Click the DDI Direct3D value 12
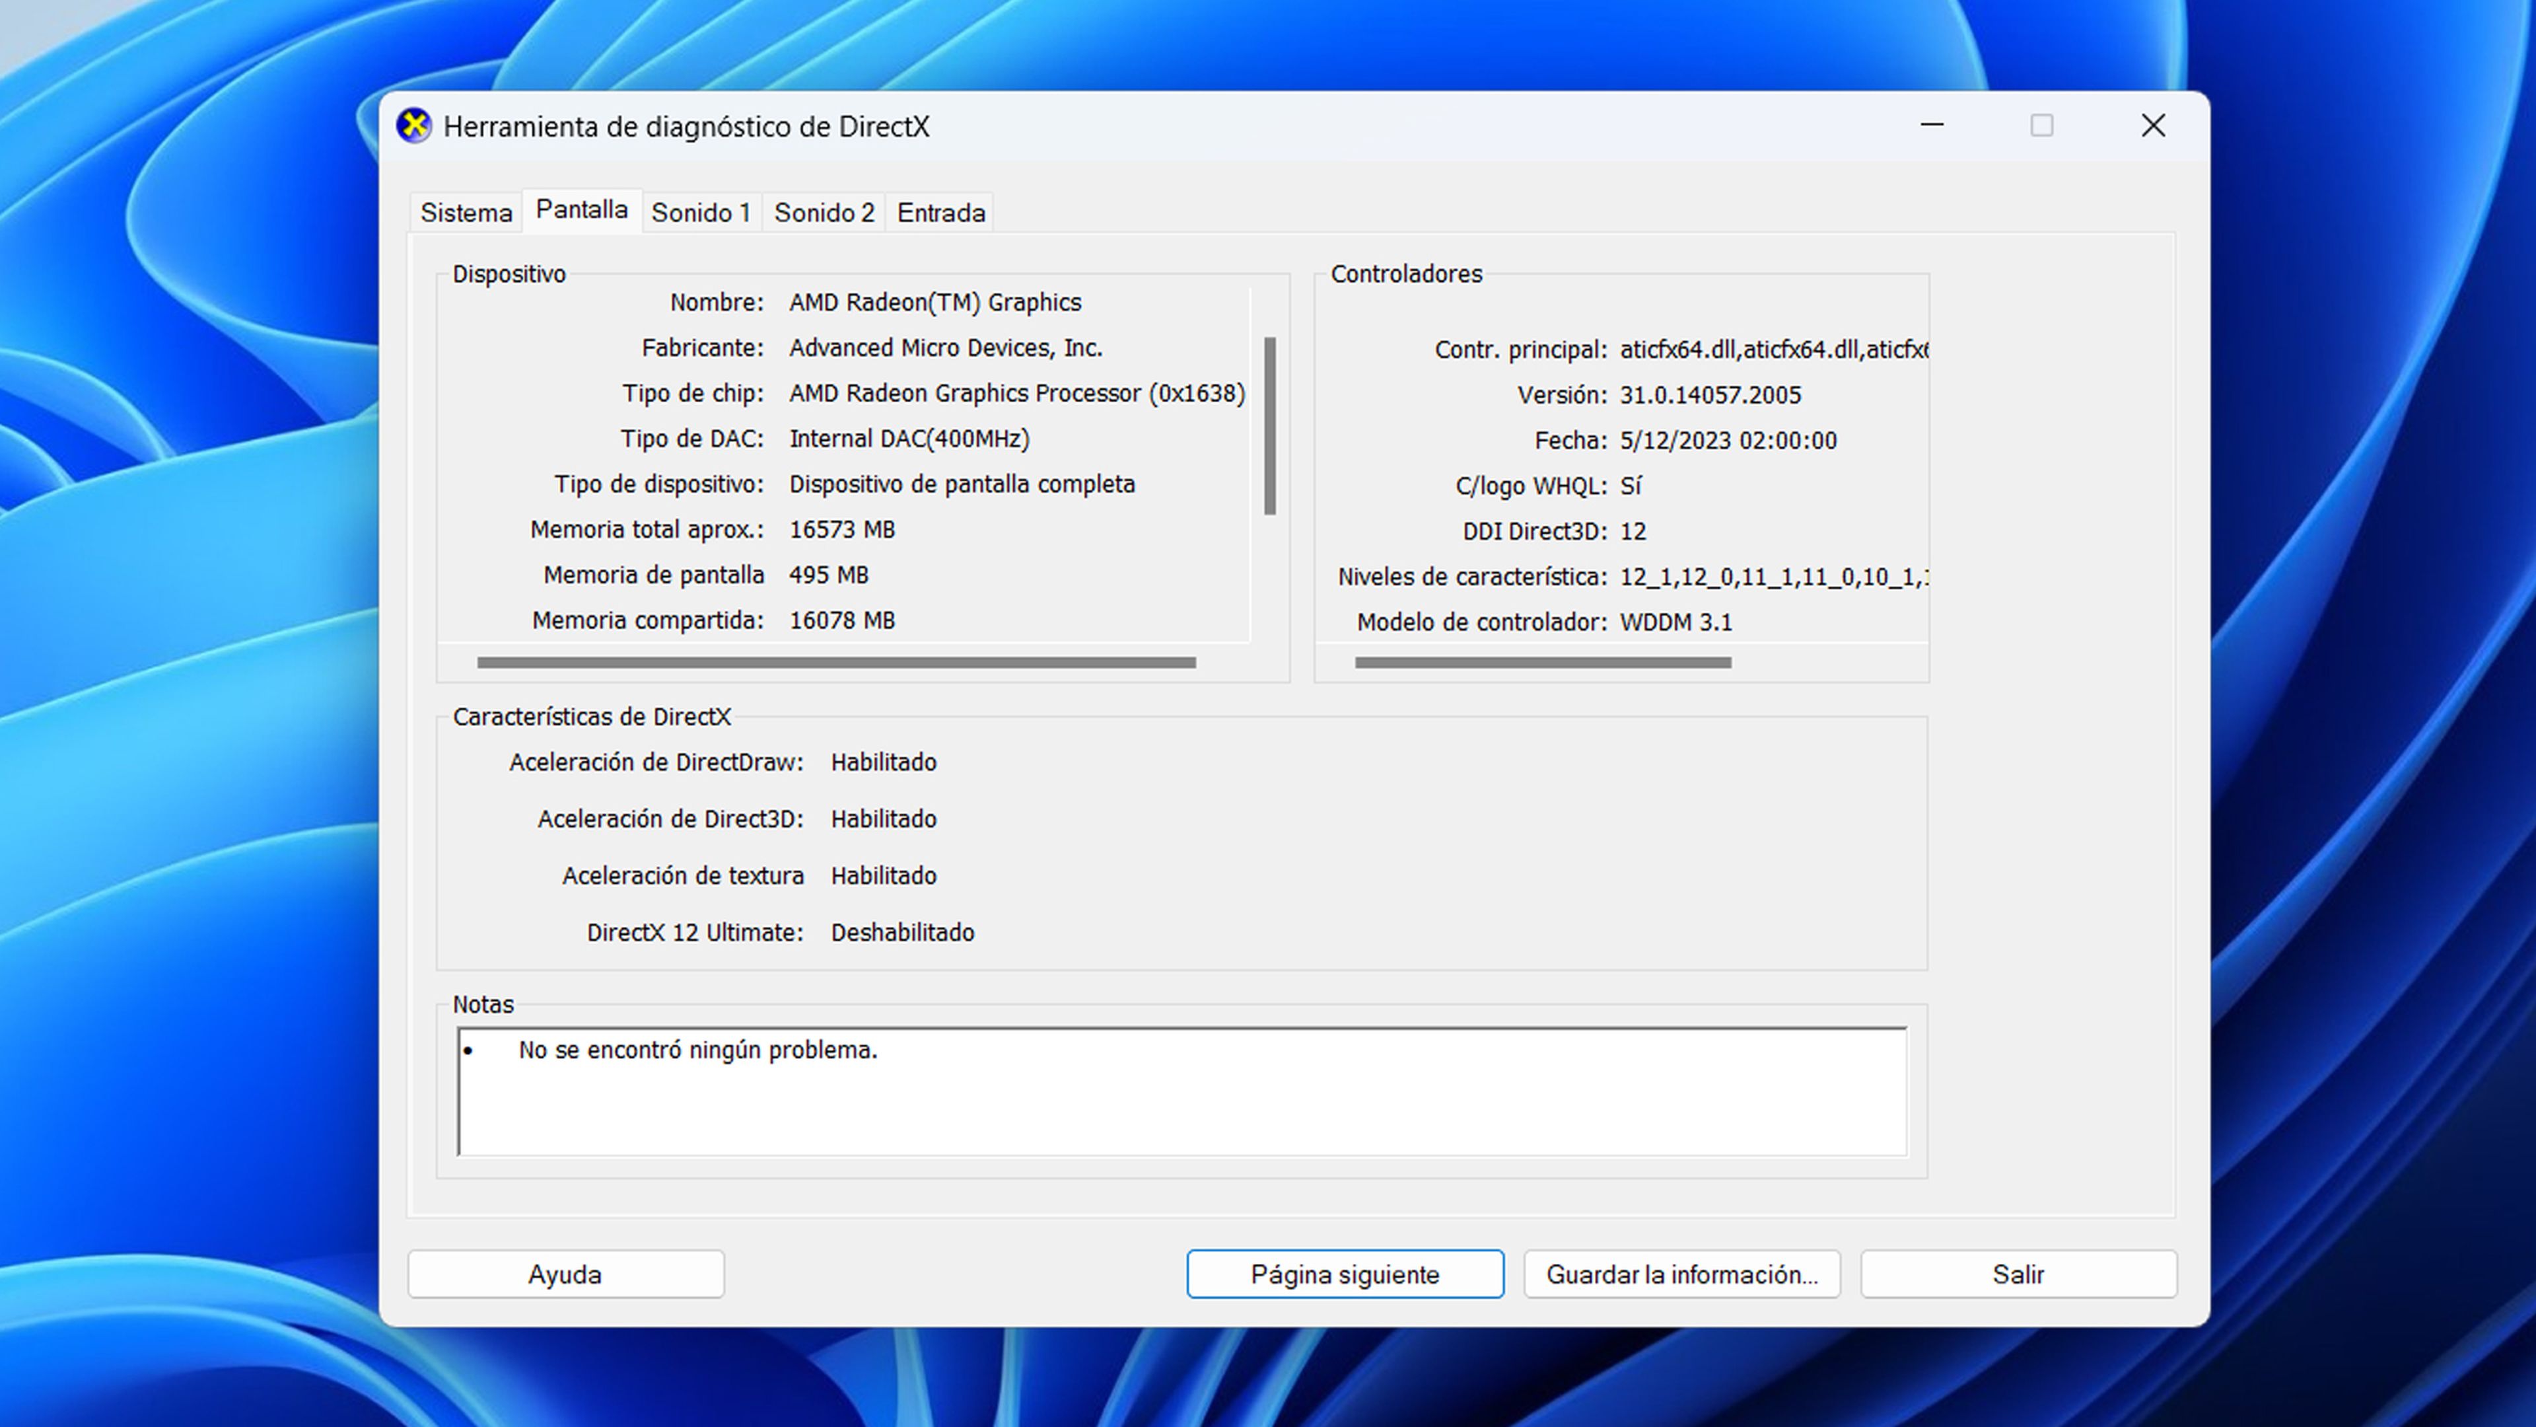Viewport: 2536px width, 1427px height. (1633, 532)
